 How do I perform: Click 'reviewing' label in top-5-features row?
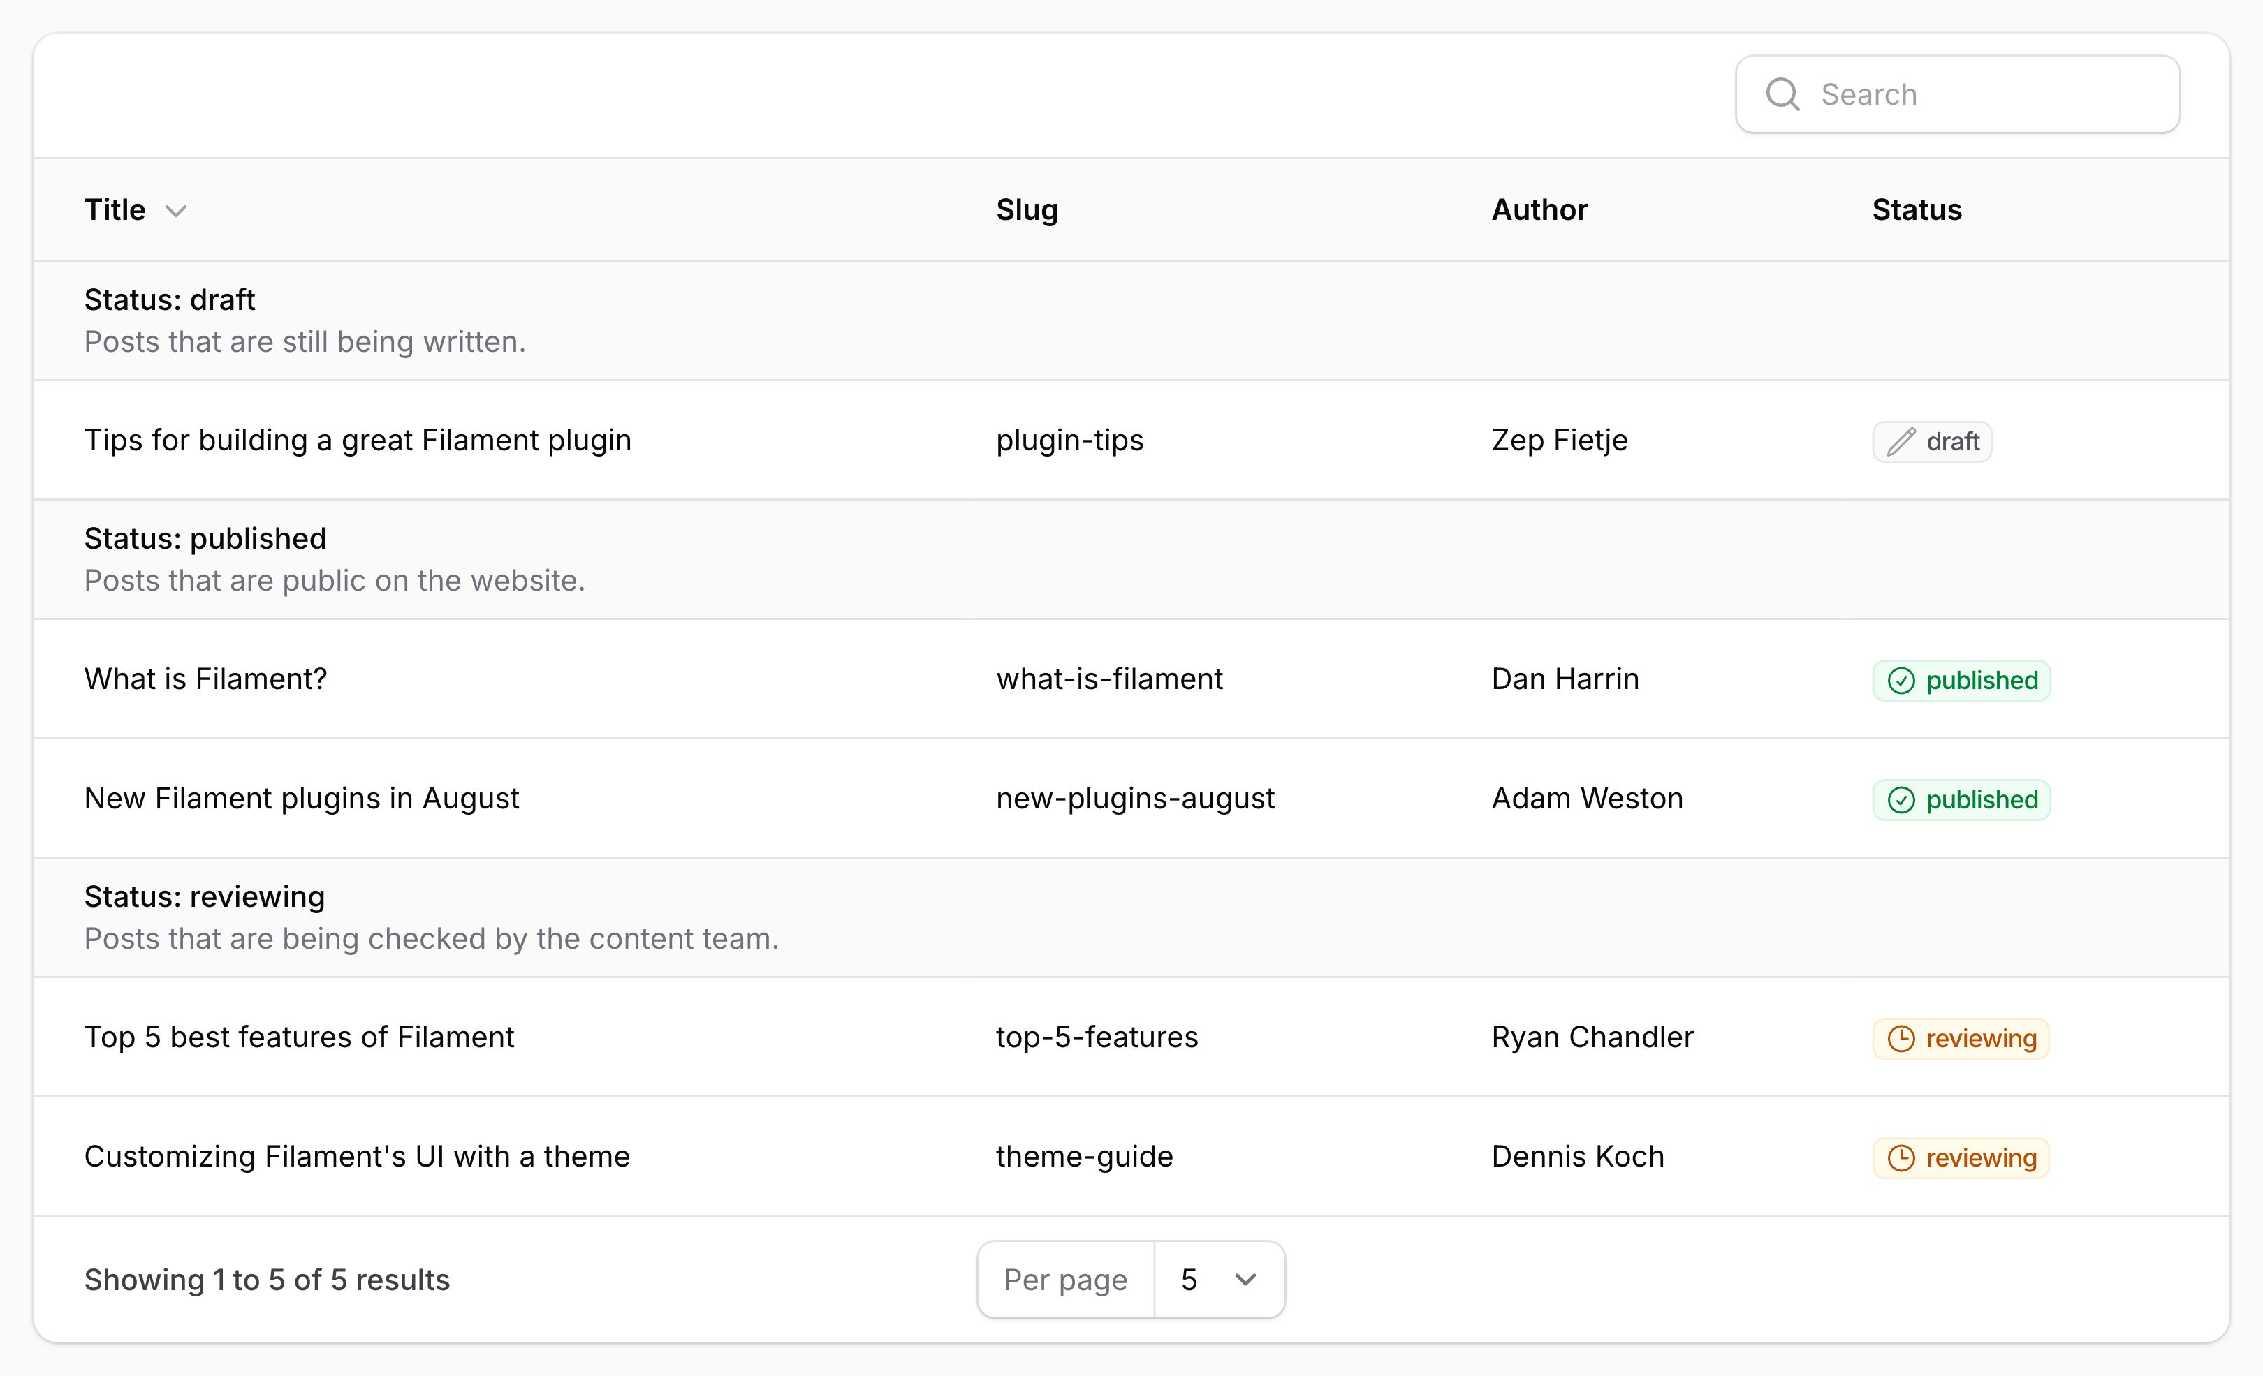click(x=1981, y=1039)
